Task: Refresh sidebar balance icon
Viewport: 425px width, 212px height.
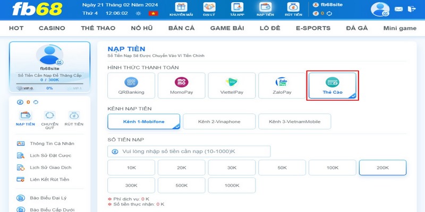Action: (x=36, y=102)
